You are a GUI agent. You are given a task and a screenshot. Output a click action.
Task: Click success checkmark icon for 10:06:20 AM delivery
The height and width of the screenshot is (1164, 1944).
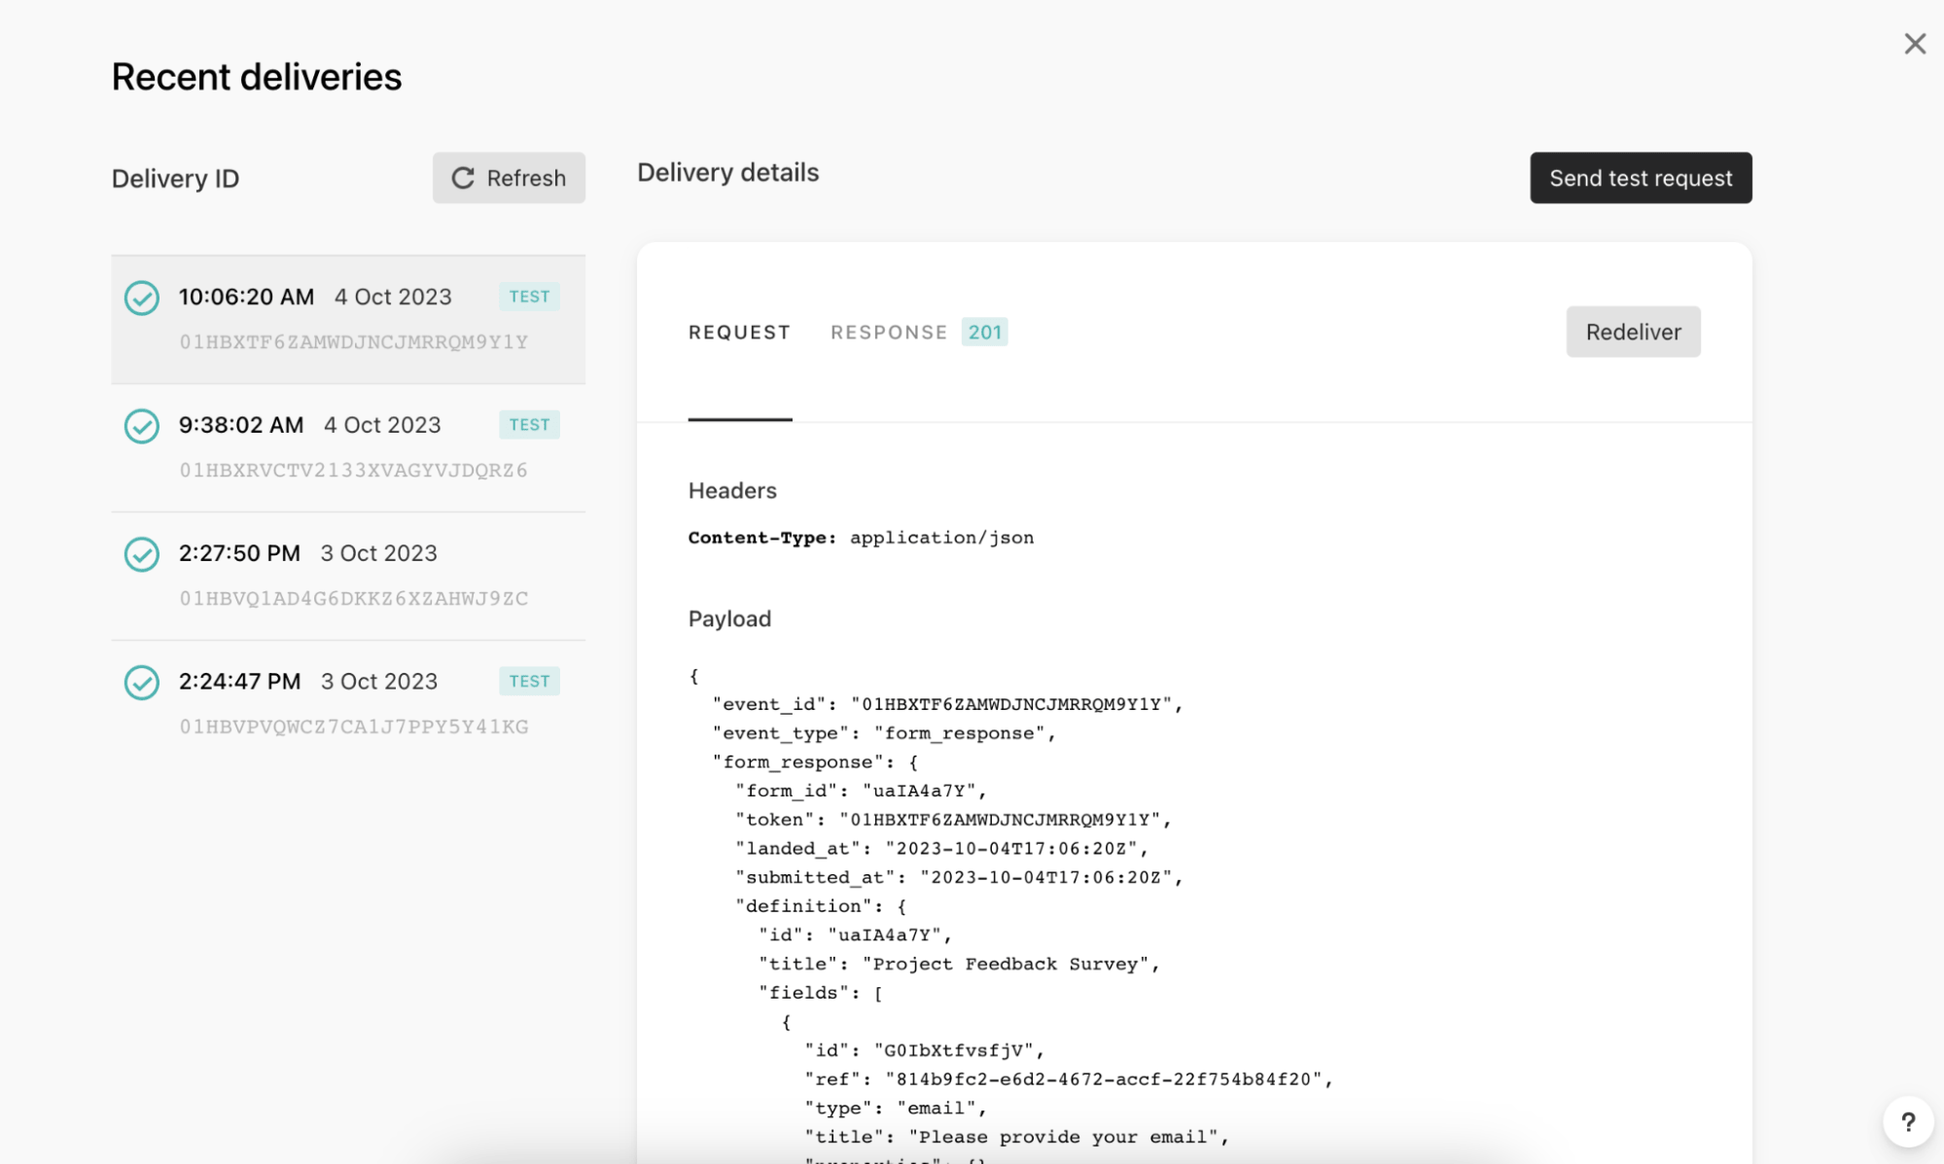[142, 298]
